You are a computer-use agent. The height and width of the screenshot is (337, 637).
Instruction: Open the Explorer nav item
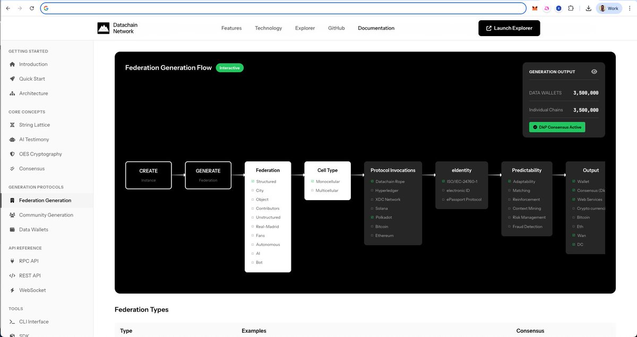pyautogui.click(x=305, y=28)
